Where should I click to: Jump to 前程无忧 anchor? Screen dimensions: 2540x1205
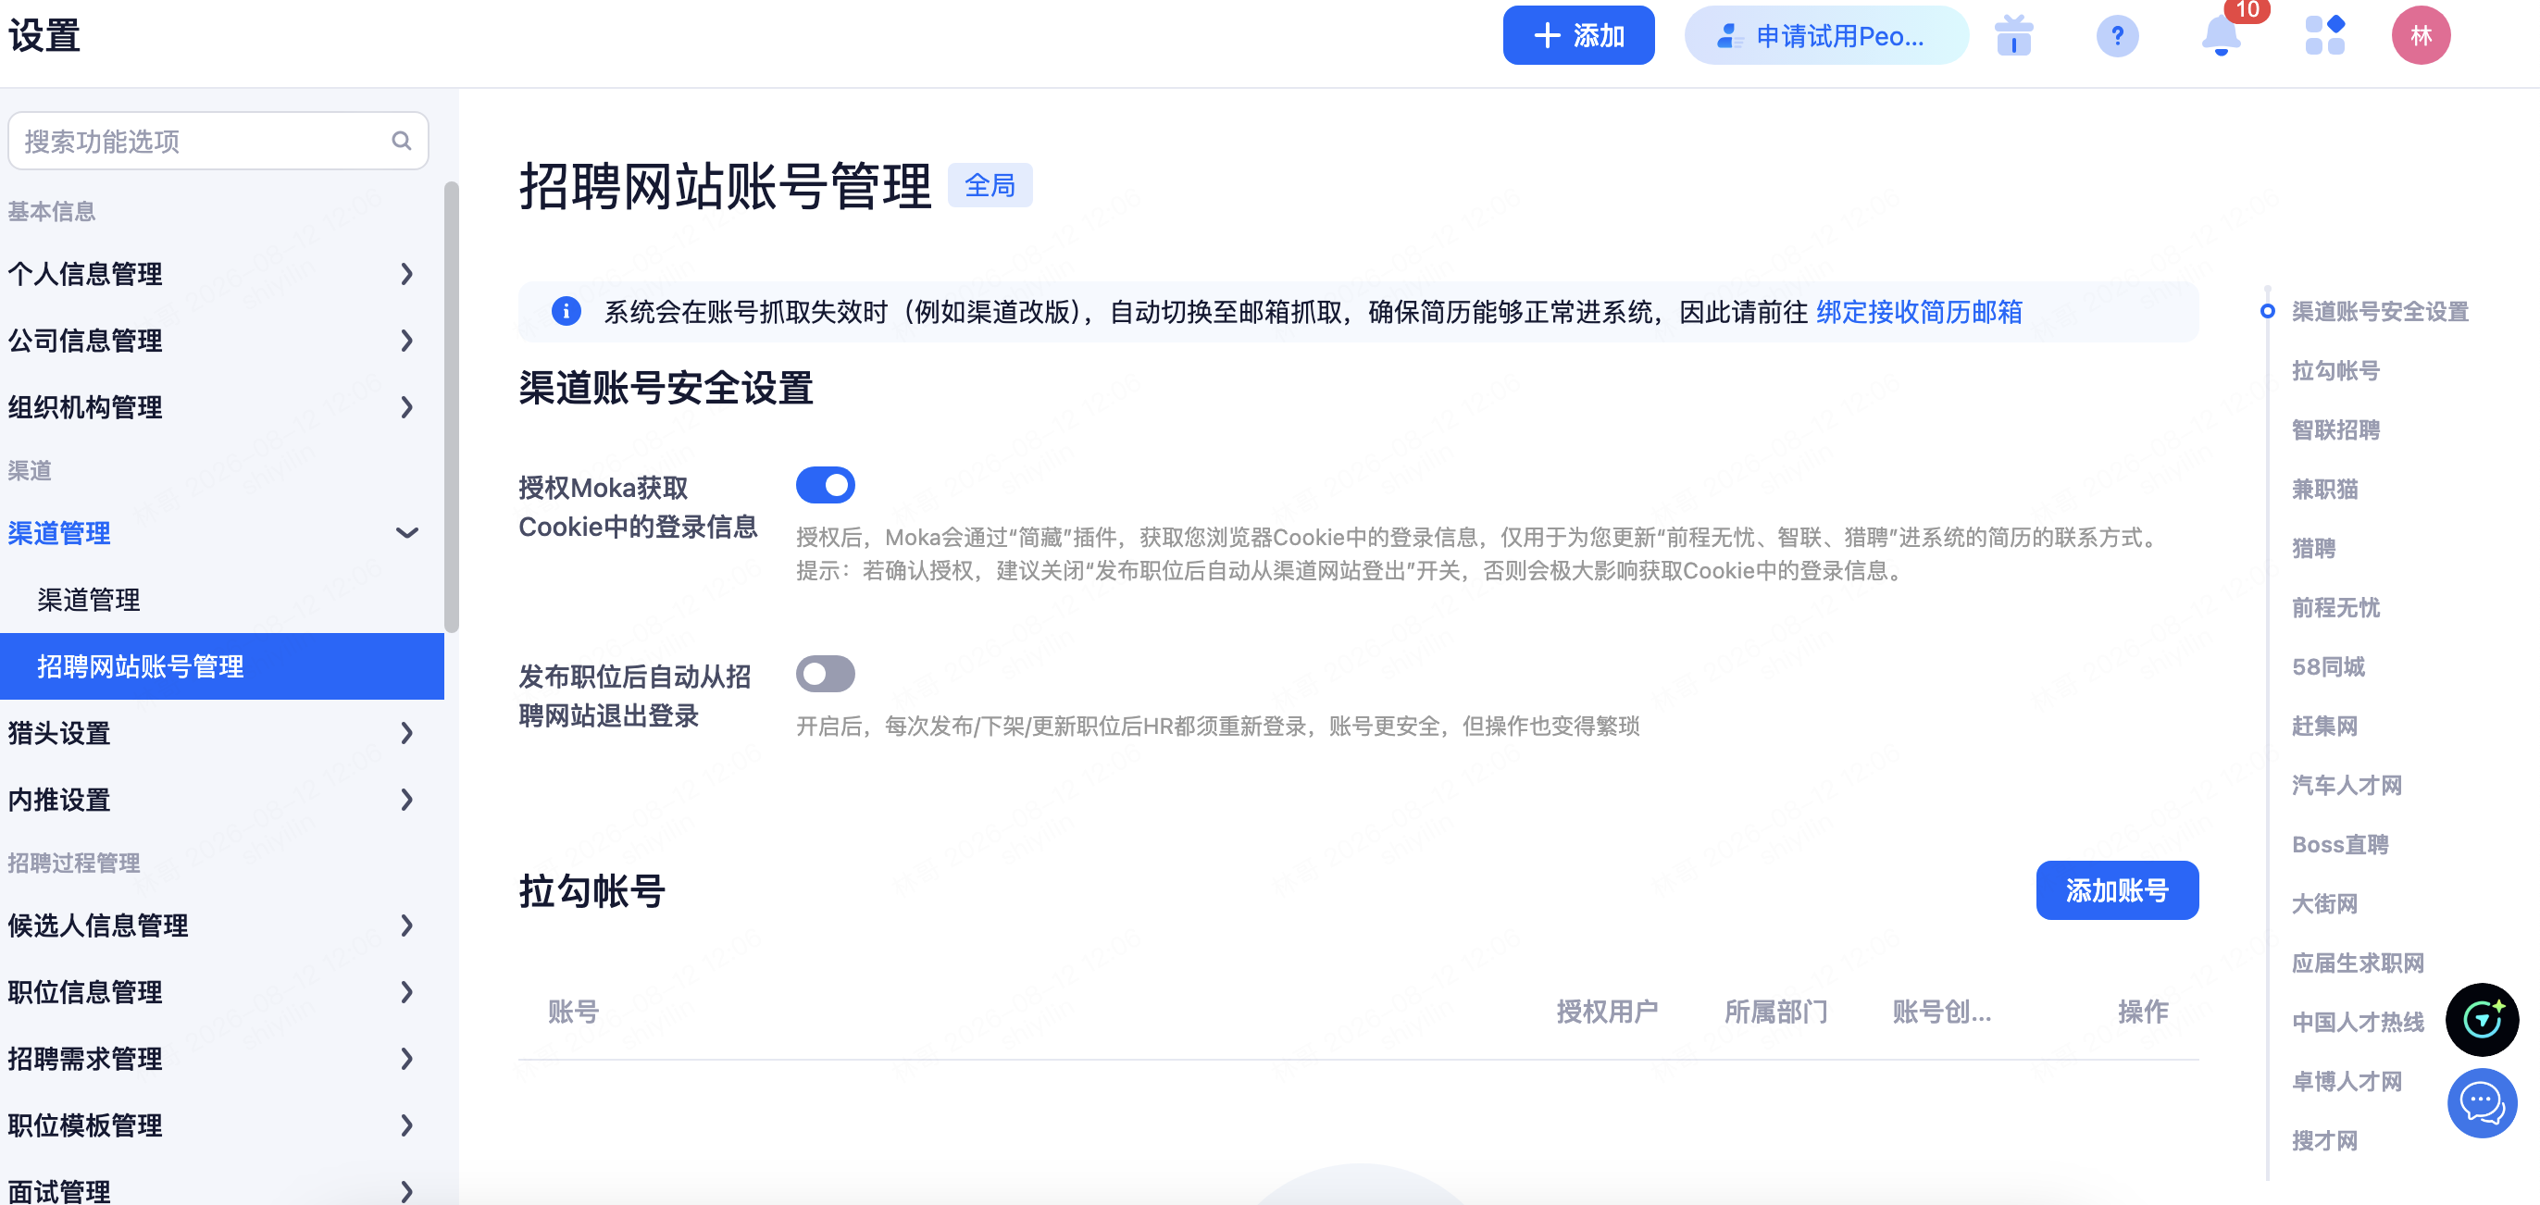(2335, 607)
